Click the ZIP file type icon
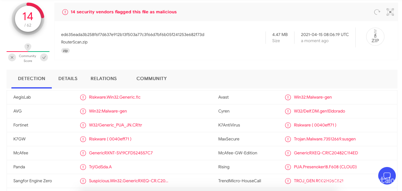This screenshot has width=402, height=191. coord(375,37)
